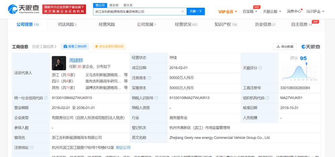Click the 商务服务业 industry value

click(179, 118)
